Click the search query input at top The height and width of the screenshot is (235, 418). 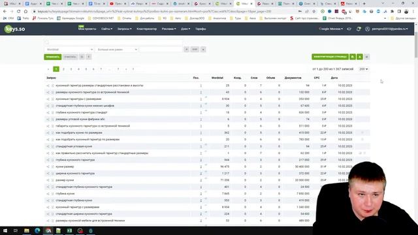[x=113, y=42]
